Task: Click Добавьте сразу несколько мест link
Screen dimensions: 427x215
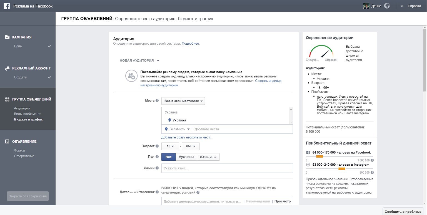Action: pos(187,137)
